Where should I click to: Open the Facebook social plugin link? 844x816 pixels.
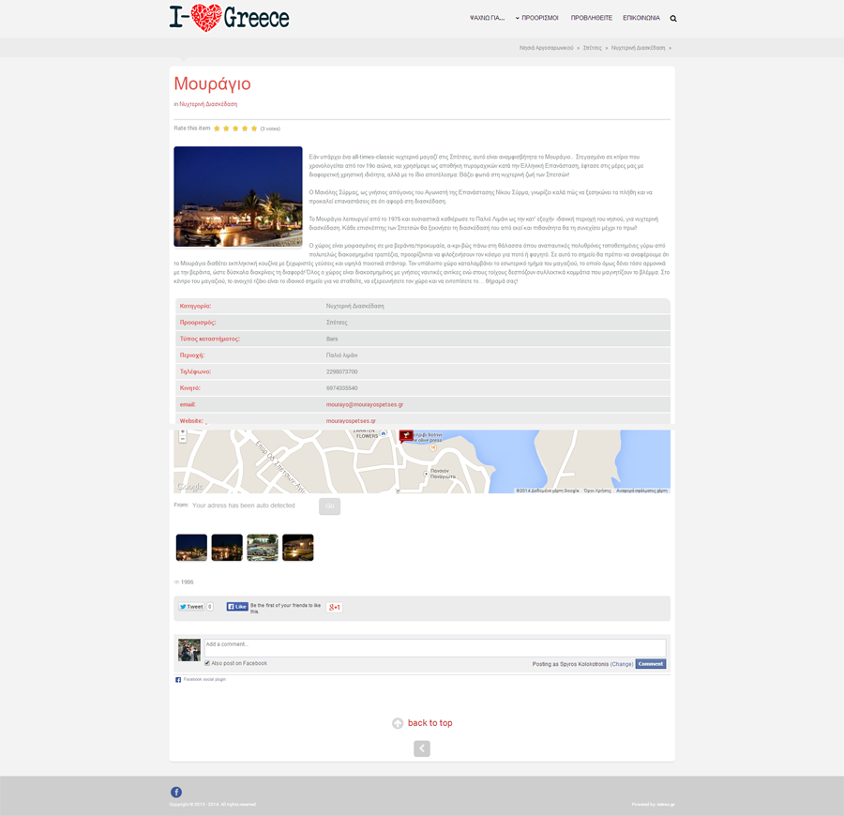click(x=204, y=679)
